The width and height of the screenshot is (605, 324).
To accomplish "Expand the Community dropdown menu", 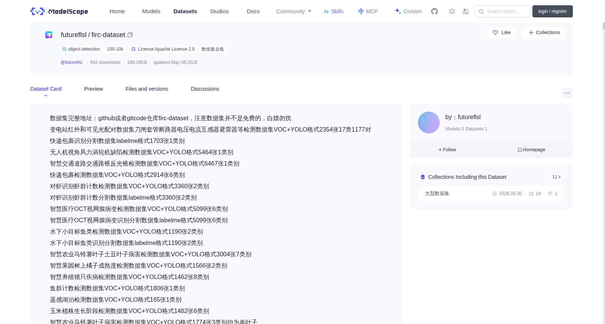I will point(294,11).
